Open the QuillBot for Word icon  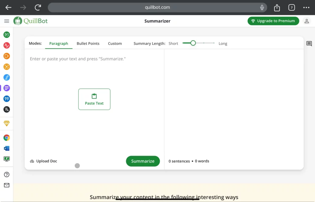coord(7,149)
